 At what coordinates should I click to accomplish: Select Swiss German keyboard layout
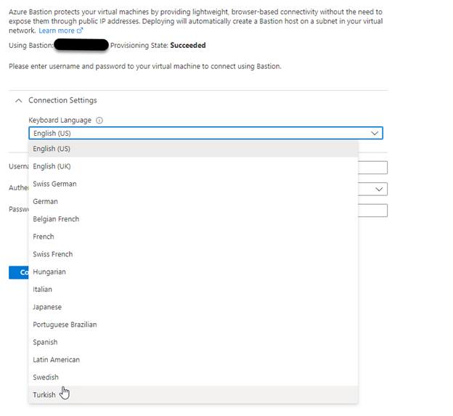tap(54, 184)
